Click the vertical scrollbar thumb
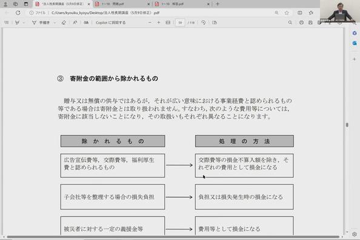 347,125
